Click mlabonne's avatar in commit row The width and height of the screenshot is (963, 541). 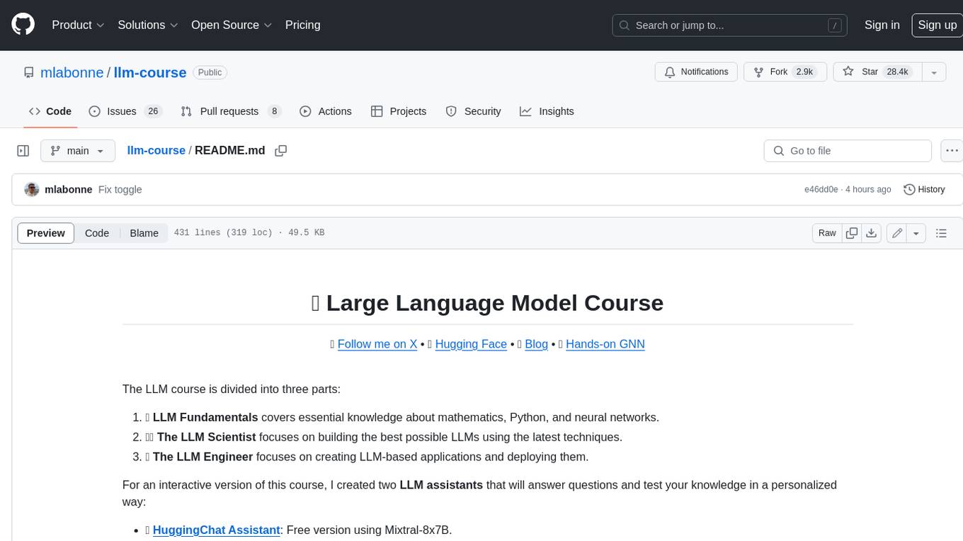point(32,190)
